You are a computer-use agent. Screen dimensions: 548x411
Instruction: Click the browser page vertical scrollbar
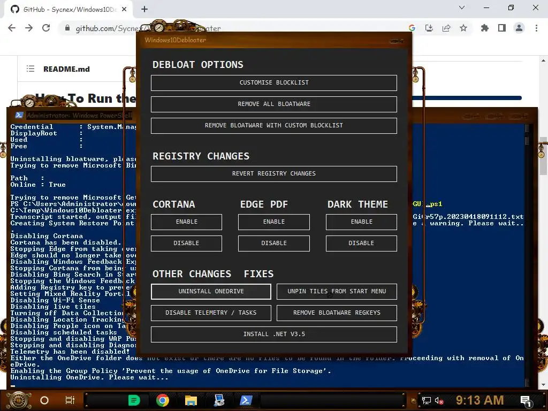(x=543, y=222)
